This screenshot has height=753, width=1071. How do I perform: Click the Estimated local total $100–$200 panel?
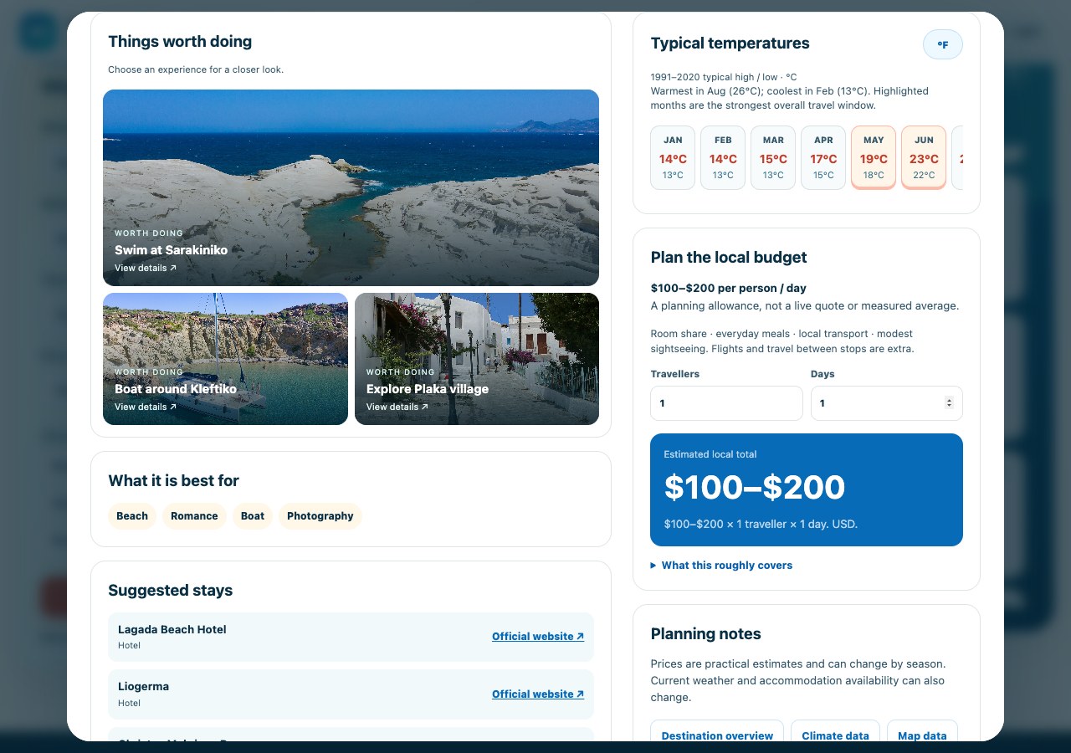(807, 490)
